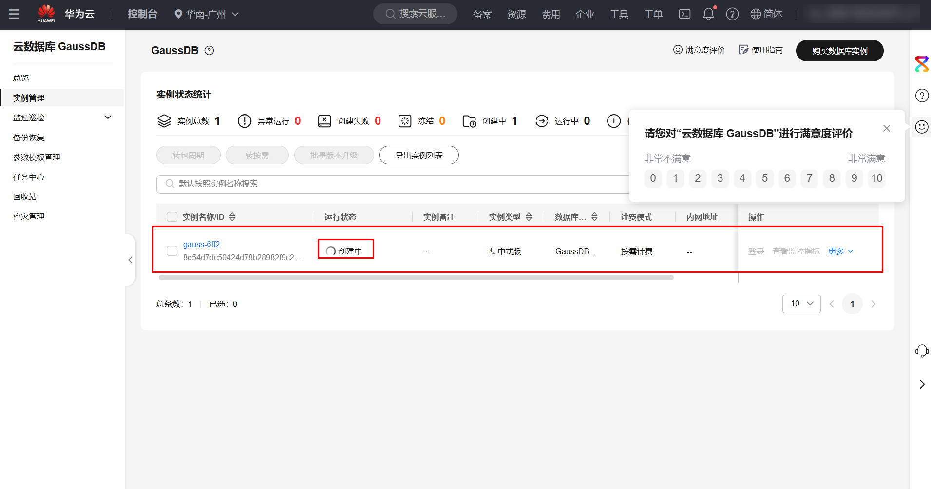Sort by instance name/ID
931x489 pixels.
[232, 217]
